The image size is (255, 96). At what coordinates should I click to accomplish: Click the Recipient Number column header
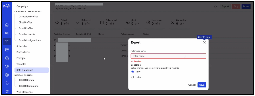[62, 34]
